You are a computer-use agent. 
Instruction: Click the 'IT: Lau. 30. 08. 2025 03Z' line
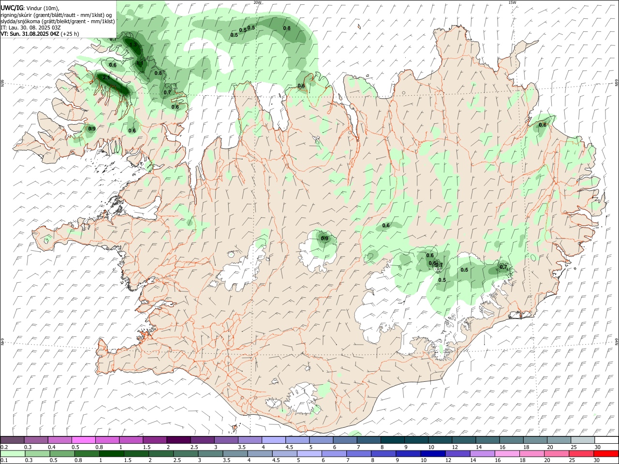click(x=30, y=28)
